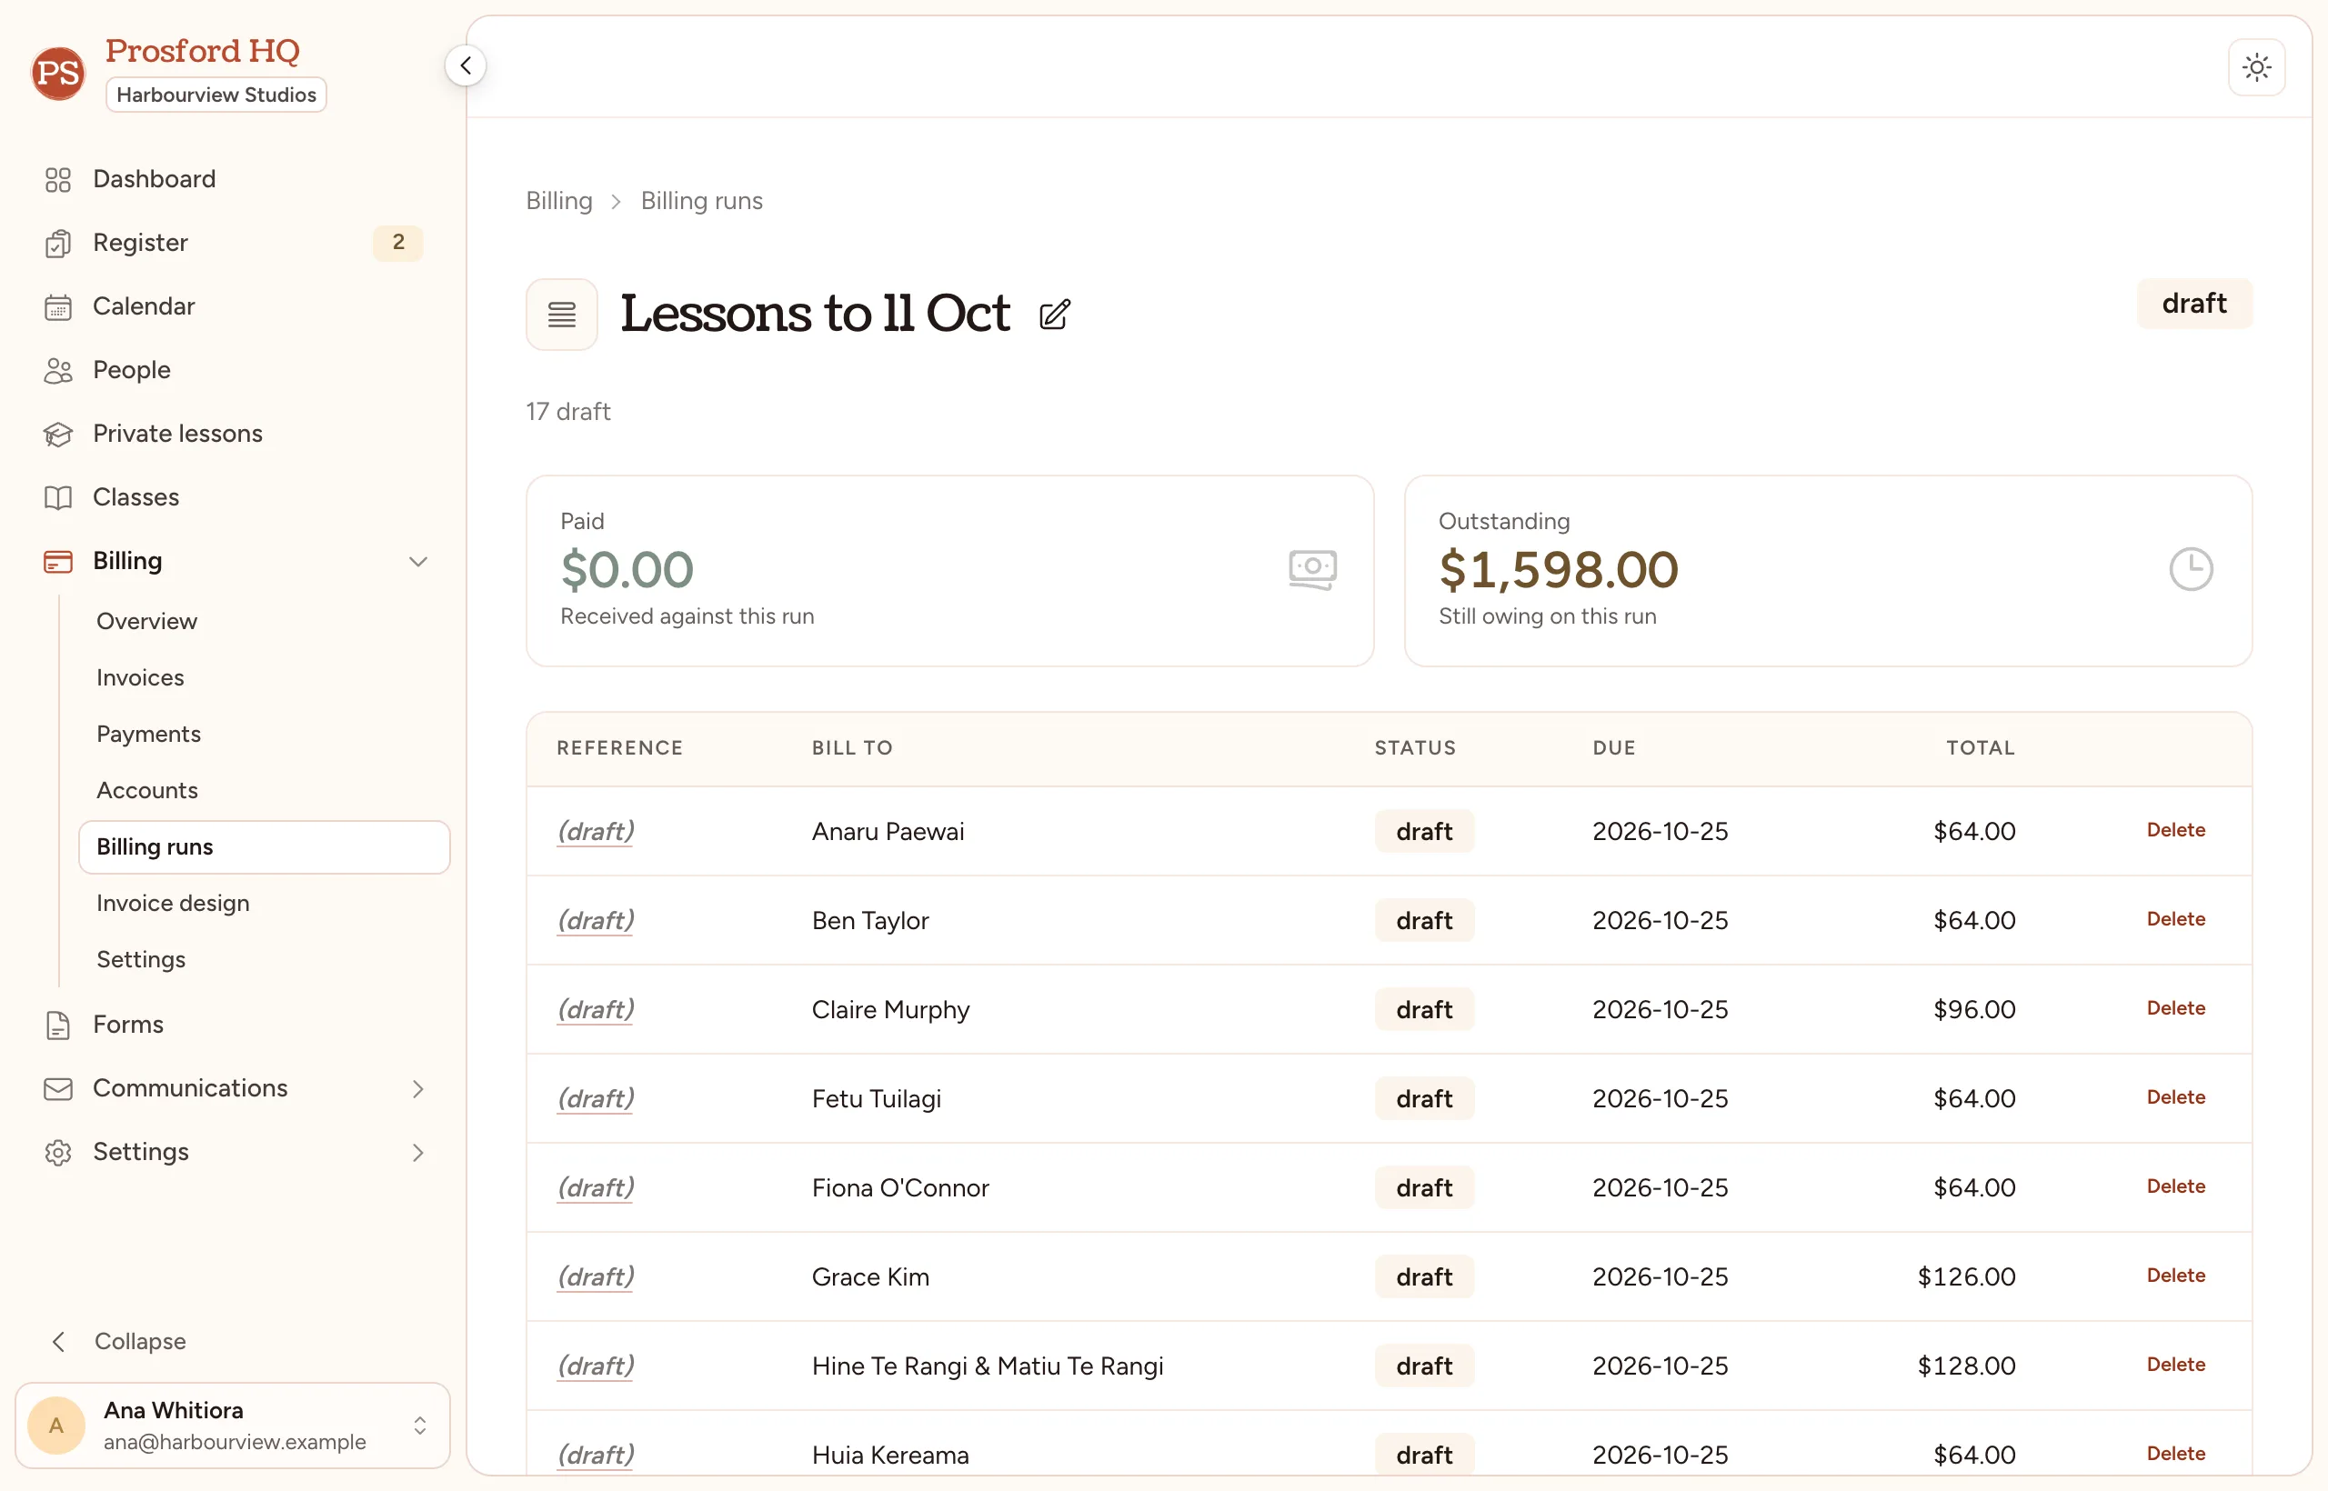Click the Communications envelope icon
This screenshot has height=1491, width=2328.
(x=58, y=1089)
